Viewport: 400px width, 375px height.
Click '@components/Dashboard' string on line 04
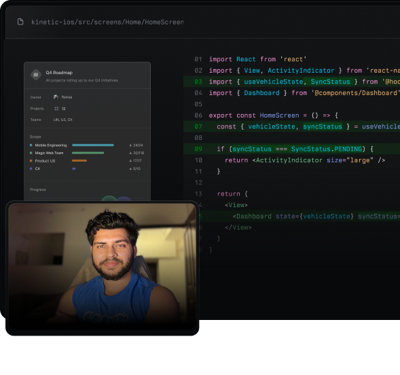click(x=356, y=93)
